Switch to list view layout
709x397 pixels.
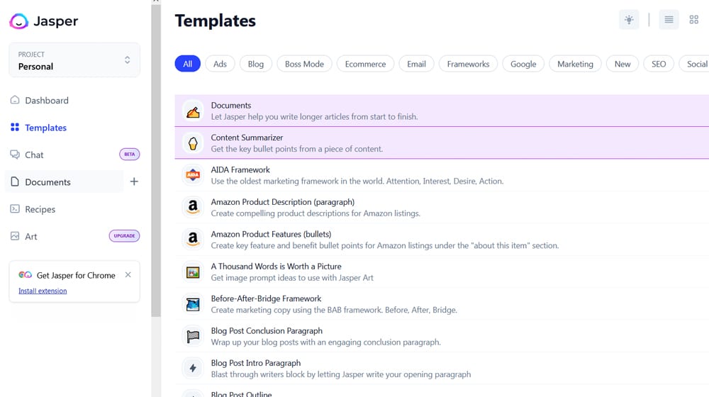[669, 20]
